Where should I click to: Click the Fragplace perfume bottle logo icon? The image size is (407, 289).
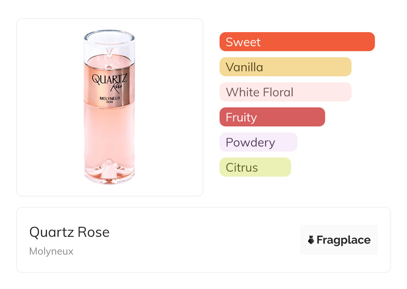(x=311, y=240)
